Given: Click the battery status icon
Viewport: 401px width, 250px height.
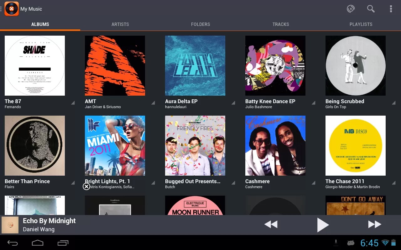Looking at the screenshot, I should [x=393, y=242].
